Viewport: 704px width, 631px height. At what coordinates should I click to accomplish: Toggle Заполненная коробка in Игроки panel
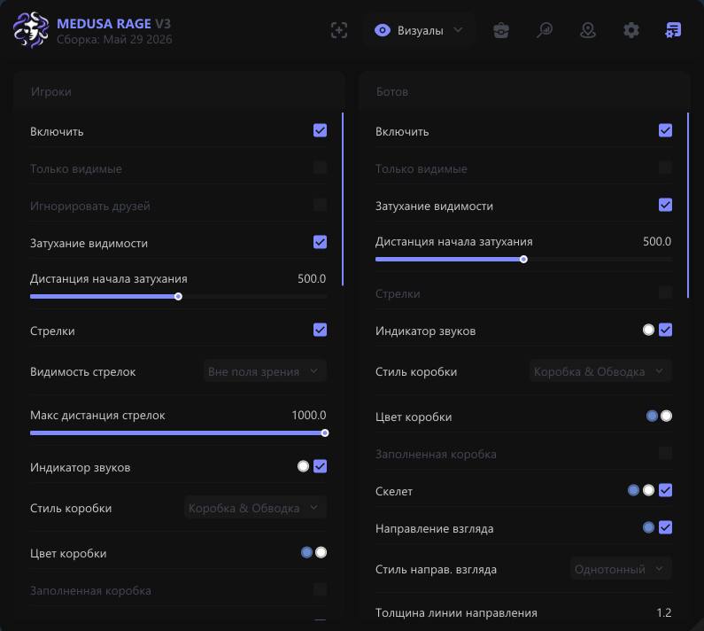tap(321, 589)
